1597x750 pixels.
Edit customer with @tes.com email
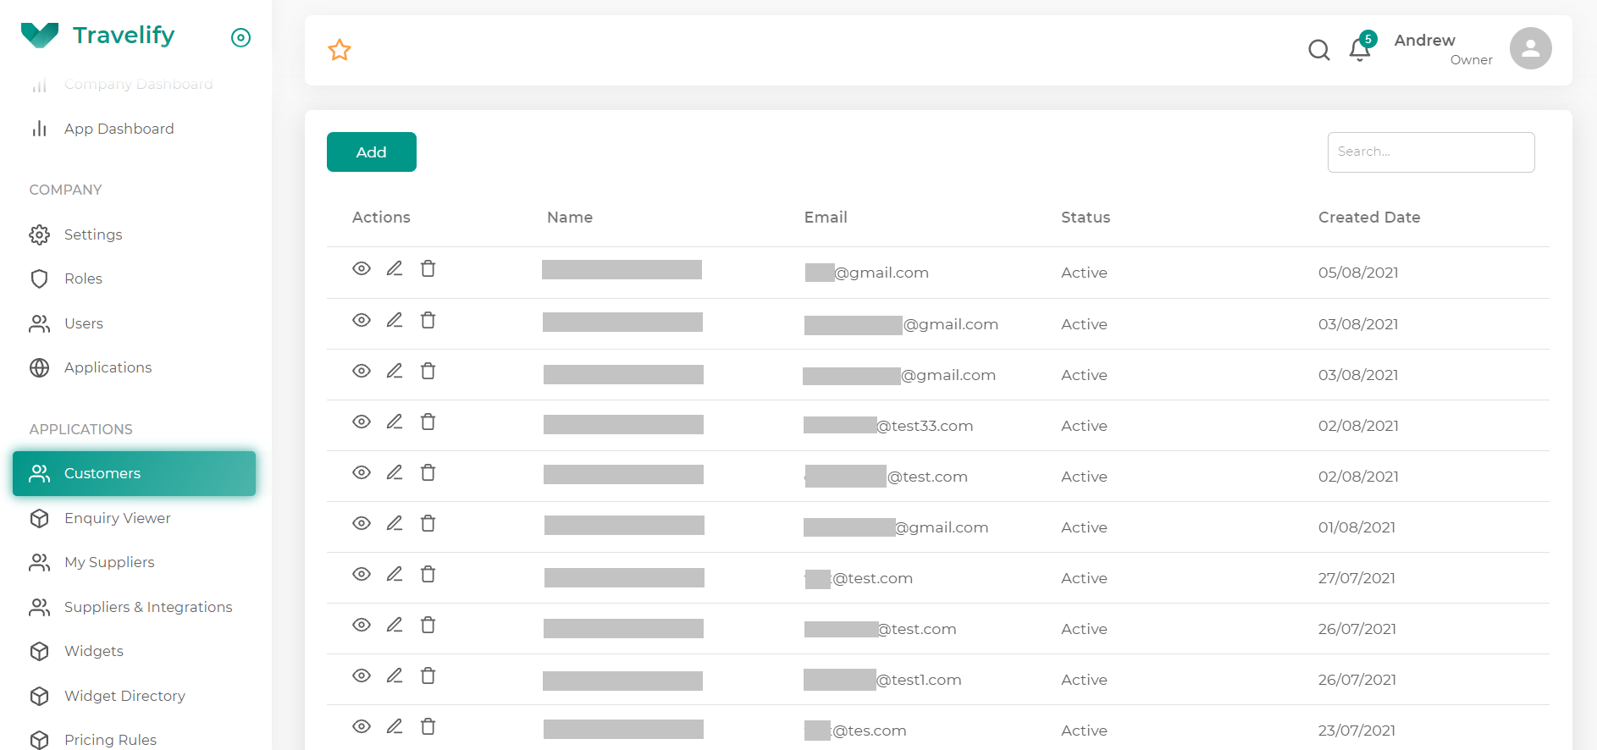click(x=395, y=726)
